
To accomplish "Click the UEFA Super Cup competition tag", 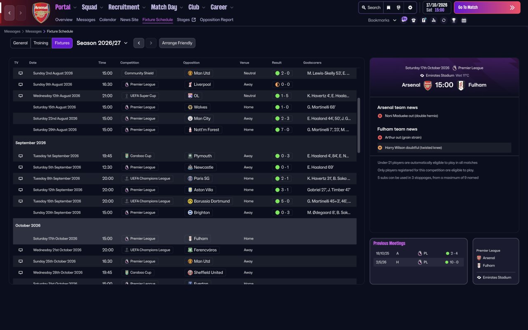I will 141,96.
